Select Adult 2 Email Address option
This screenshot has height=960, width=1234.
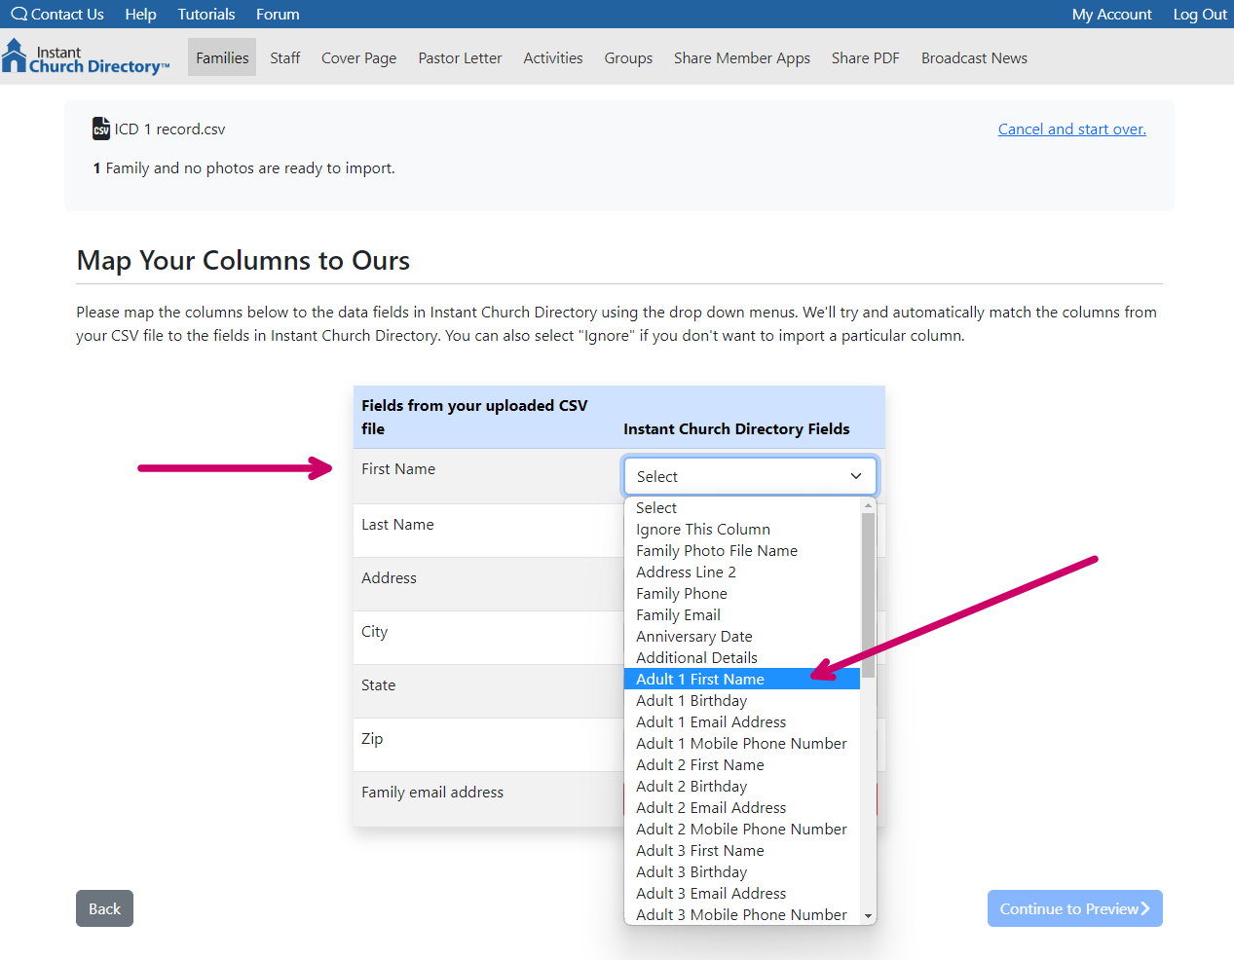(742, 807)
